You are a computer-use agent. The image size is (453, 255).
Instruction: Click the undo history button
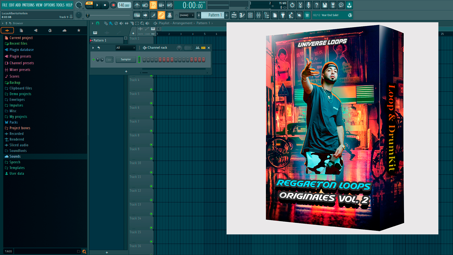292,5
